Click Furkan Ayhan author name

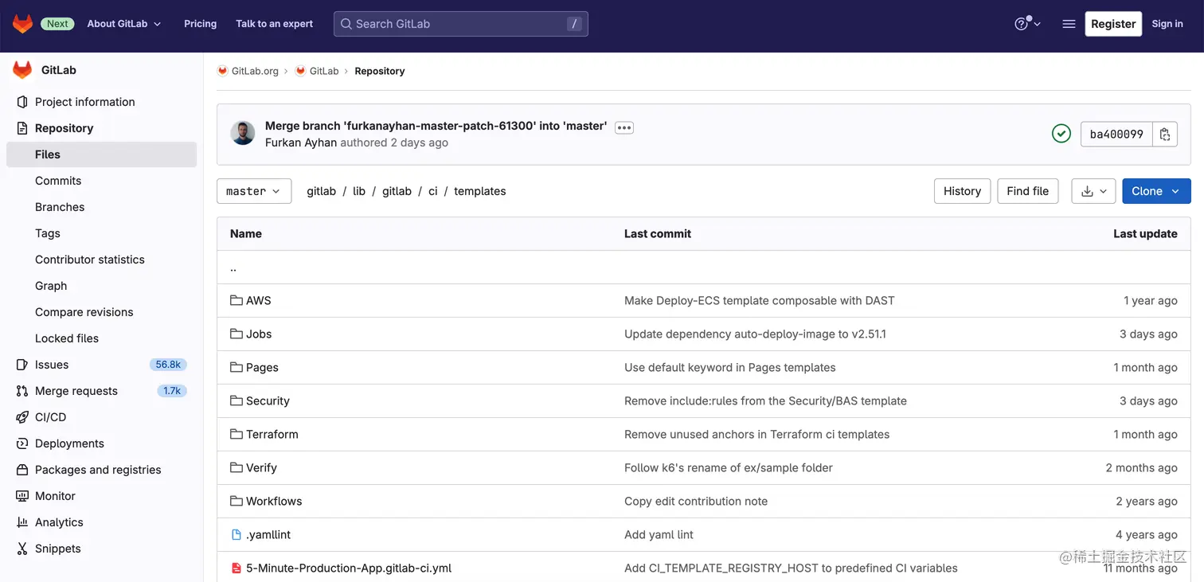301,143
